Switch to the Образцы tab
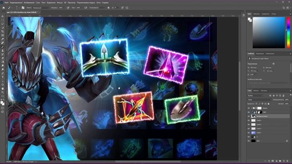The width and height of the screenshot is (292, 164). [256, 14]
